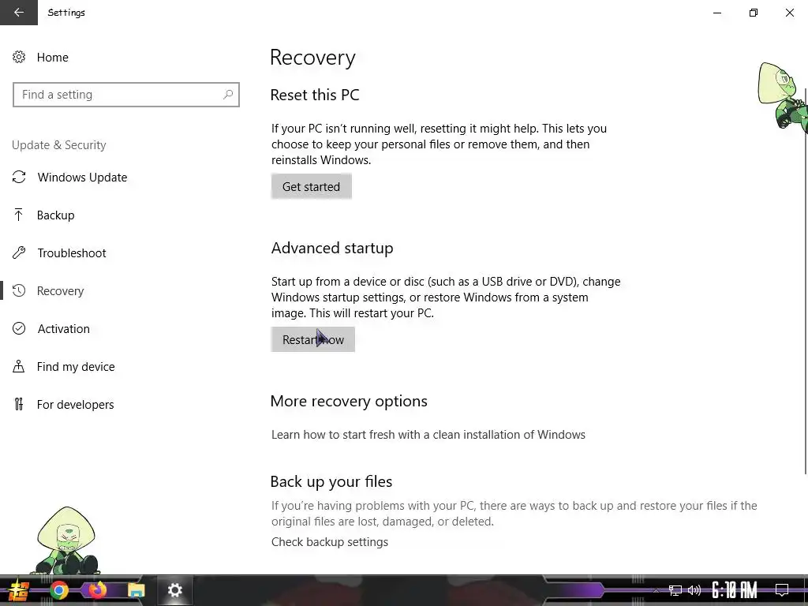
Task: Click the For developers tools icon
Action: 19,405
